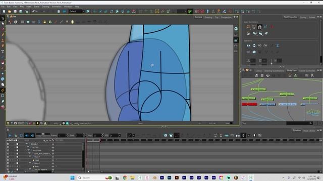This screenshot has height=181, width=323.
Task: Click the Stop frame input field
Action: click(x=97, y=135)
